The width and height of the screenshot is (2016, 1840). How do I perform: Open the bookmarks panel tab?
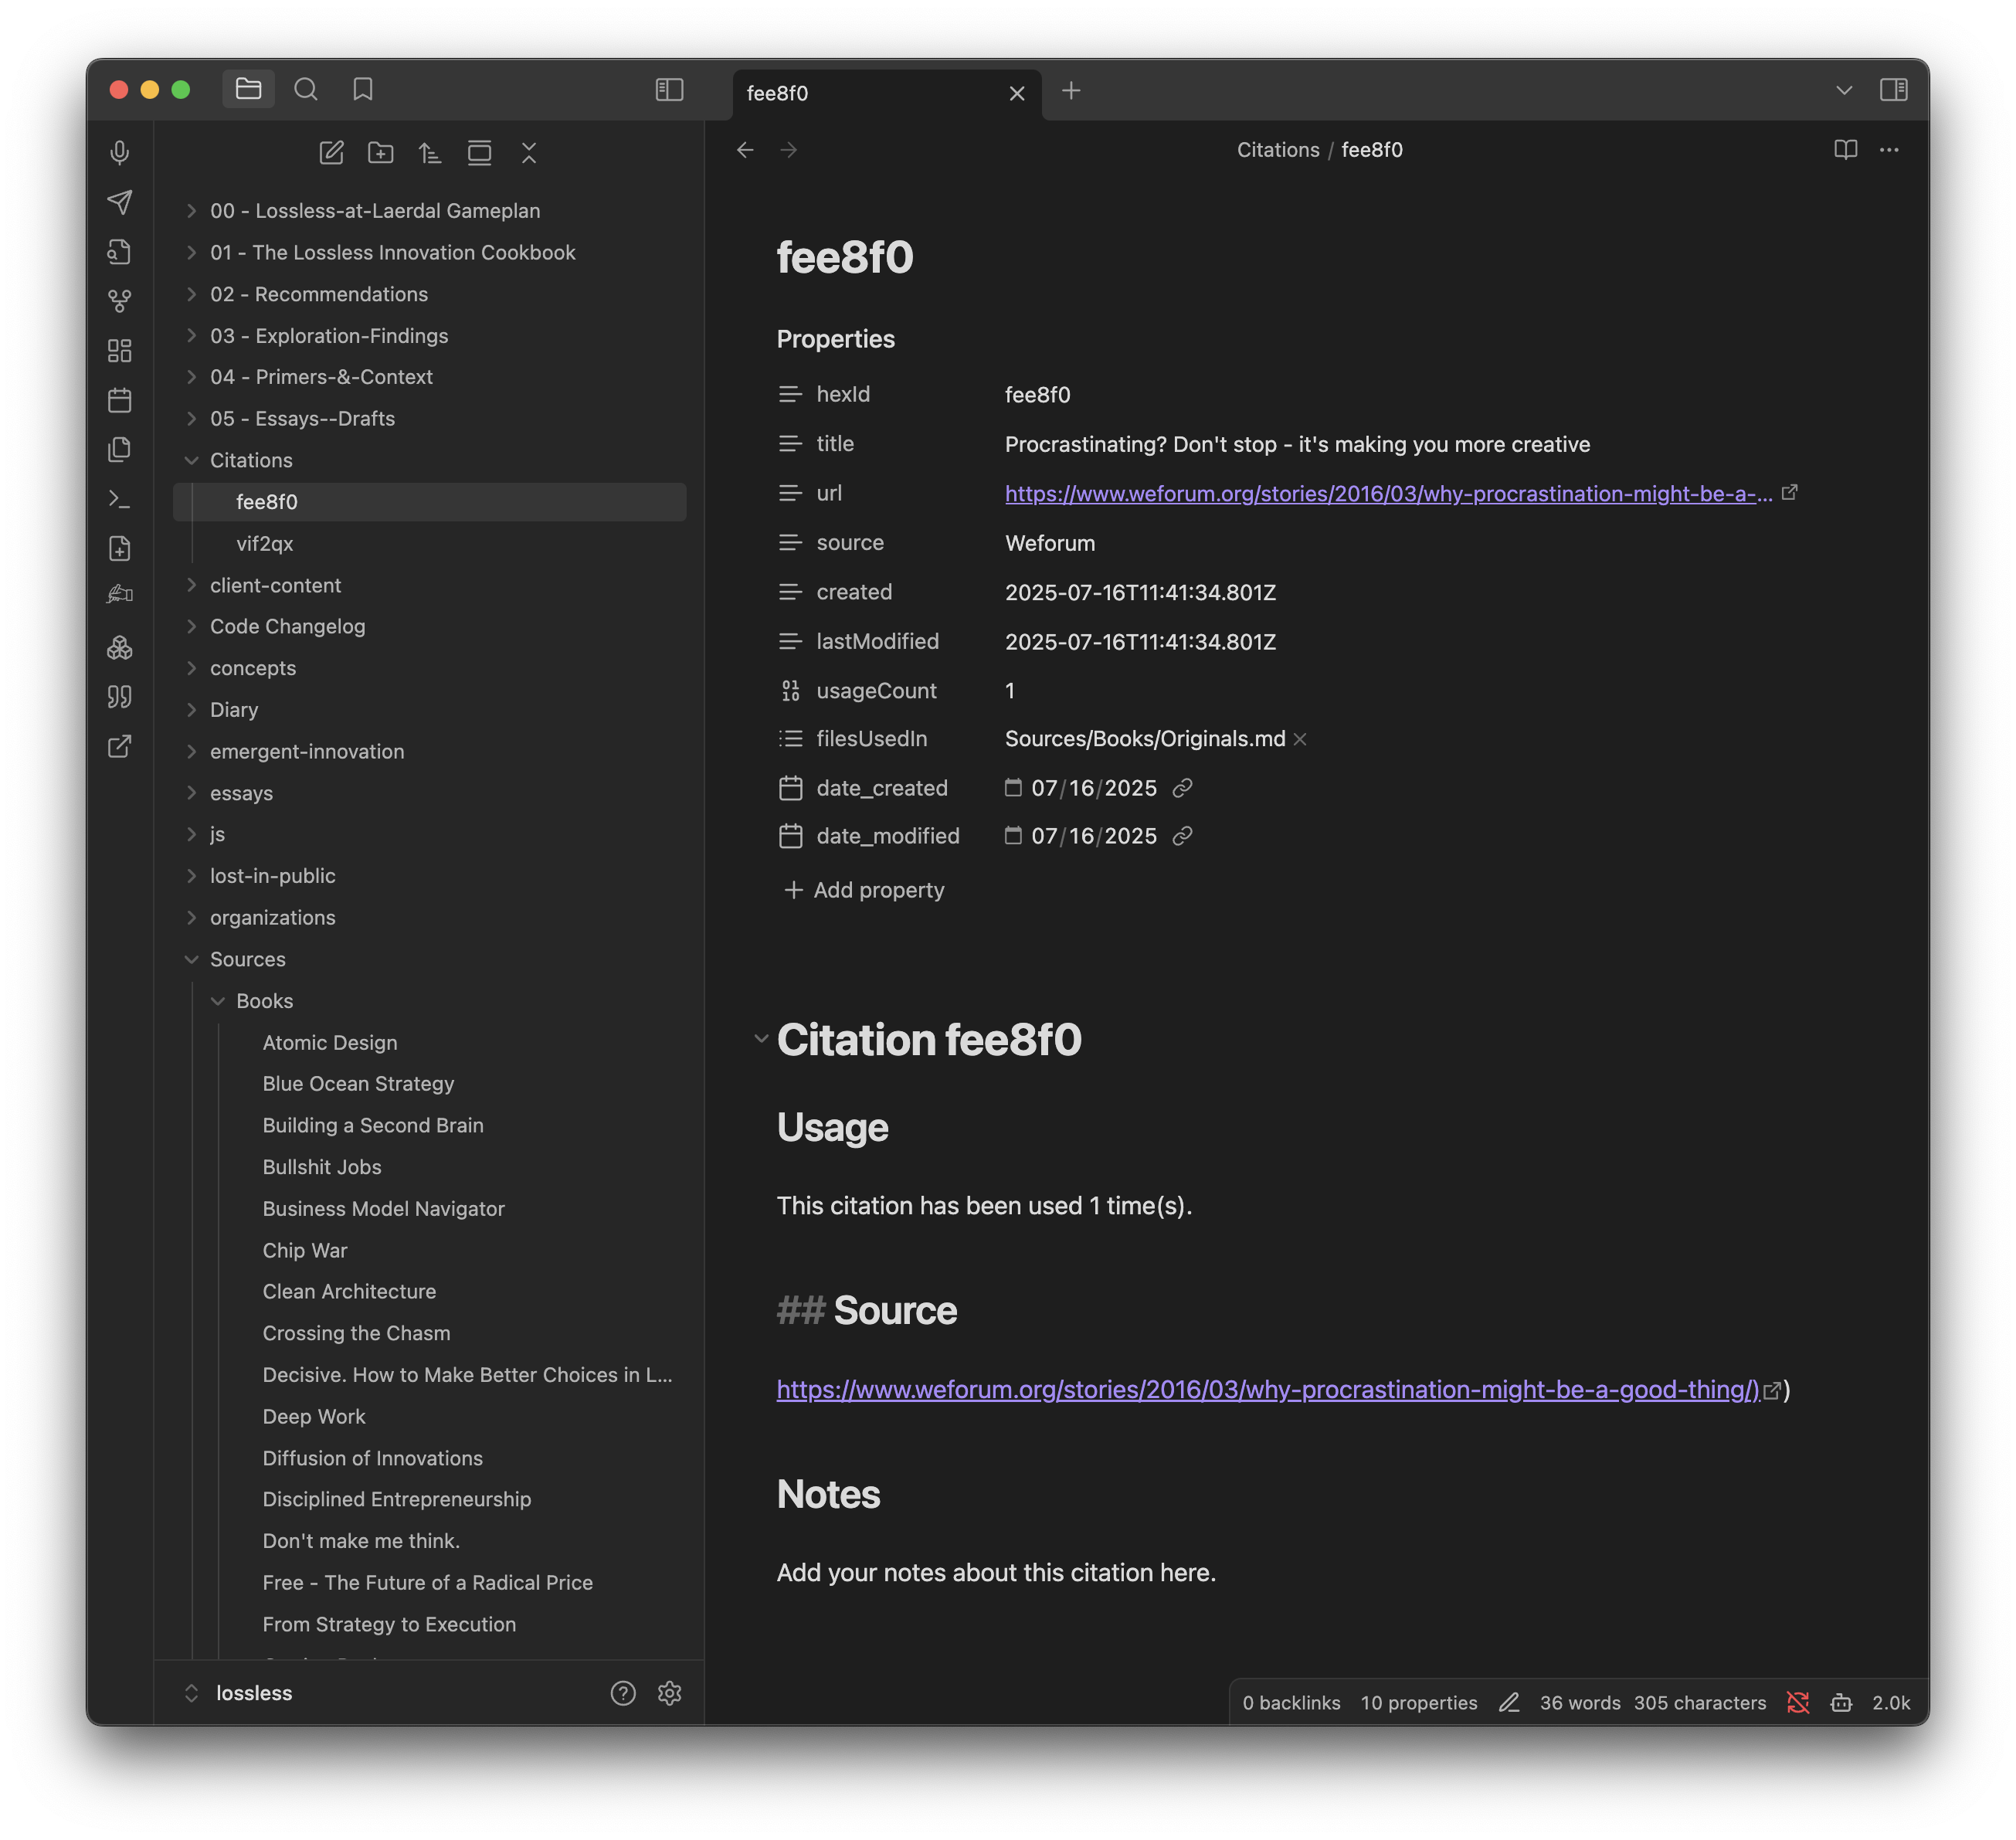[x=363, y=90]
